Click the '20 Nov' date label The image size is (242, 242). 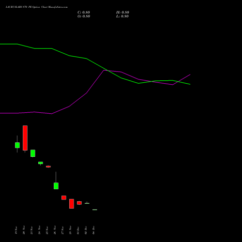[24, 230]
